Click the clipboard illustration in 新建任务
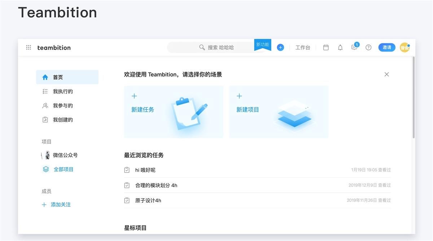The width and height of the screenshot is (433, 241). 189,113
